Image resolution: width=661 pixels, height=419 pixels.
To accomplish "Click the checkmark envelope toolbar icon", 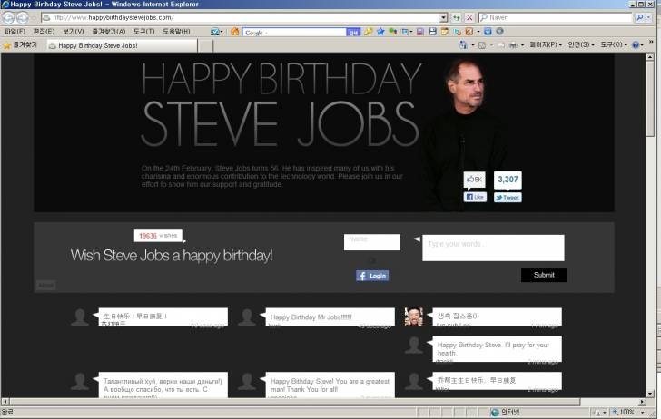I will [x=215, y=32].
